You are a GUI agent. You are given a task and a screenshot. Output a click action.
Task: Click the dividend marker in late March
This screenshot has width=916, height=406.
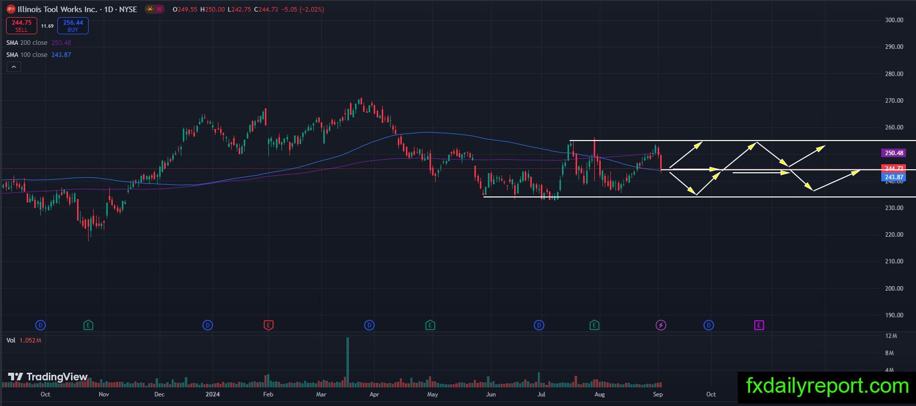pyautogui.click(x=369, y=325)
